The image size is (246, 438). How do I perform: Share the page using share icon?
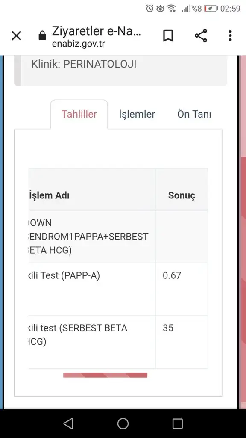point(201,36)
